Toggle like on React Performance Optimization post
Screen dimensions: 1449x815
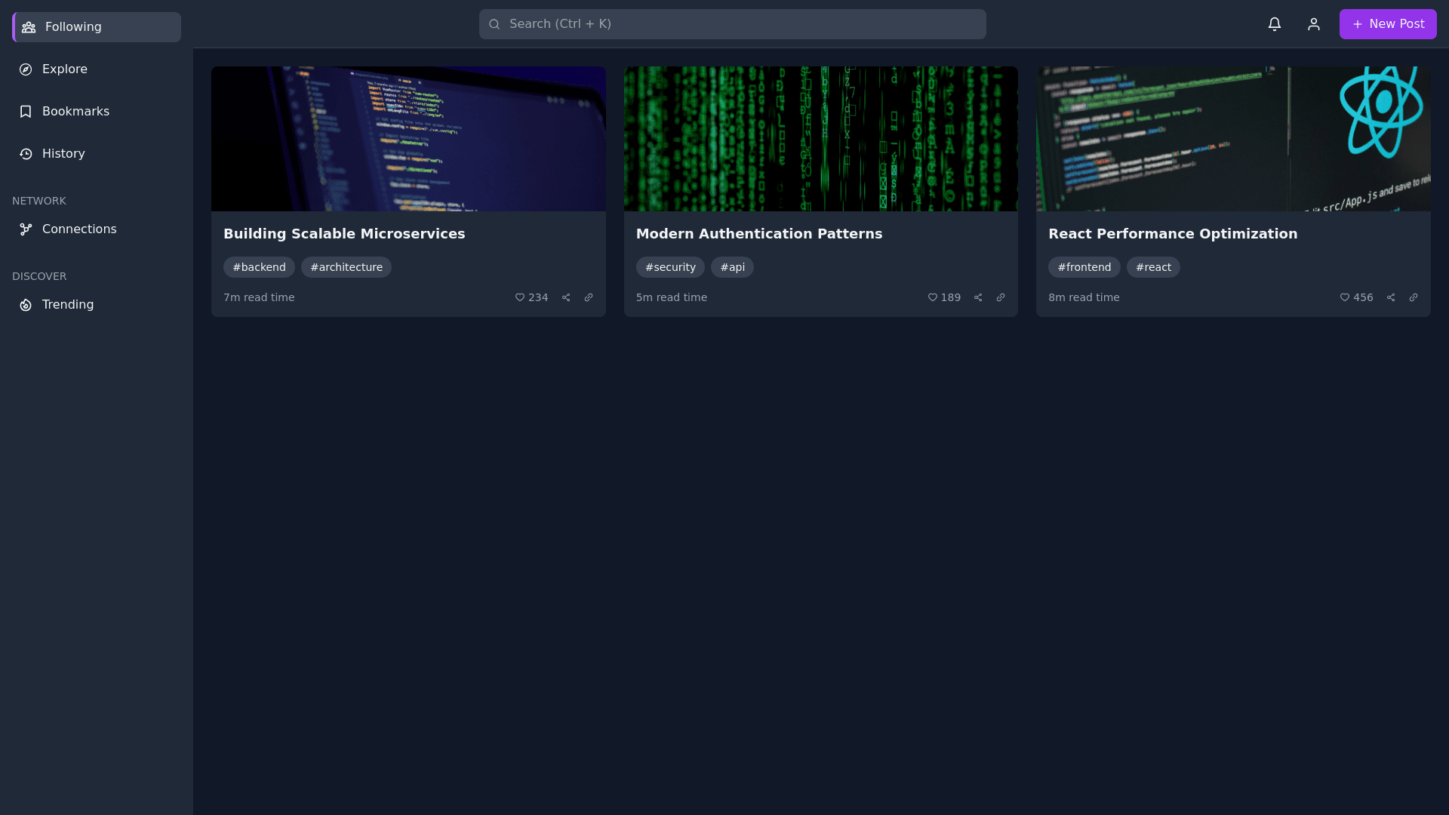click(1355, 297)
